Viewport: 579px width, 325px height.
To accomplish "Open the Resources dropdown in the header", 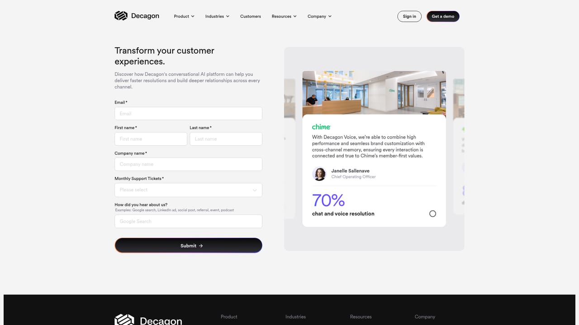I will click(284, 16).
